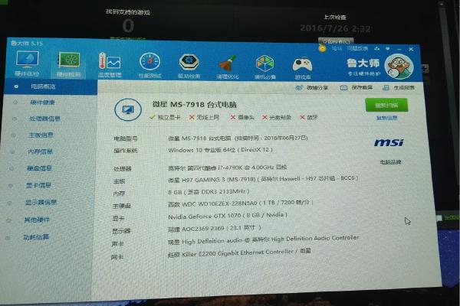The height and width of the screenshot is (306, 460).
Task: Open the dropdown menu arrow in title bar
Action: 388,49
